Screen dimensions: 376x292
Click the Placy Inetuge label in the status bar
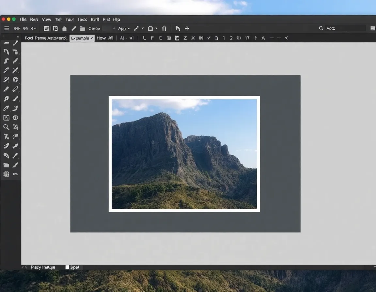[43, 267]
